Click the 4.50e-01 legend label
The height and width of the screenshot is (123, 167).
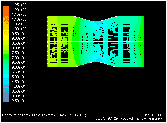coord(19,82)
